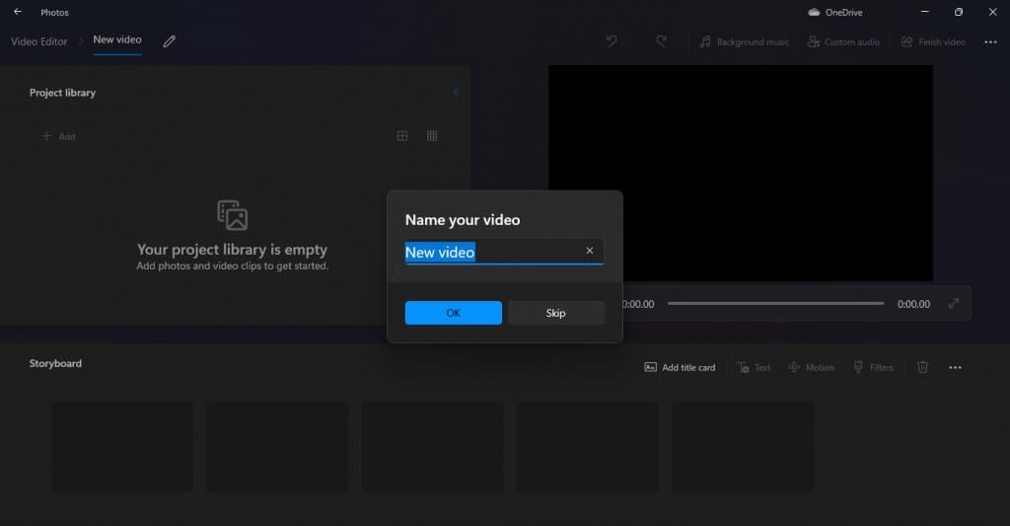Open Custom audio

[x=843, y=41]
